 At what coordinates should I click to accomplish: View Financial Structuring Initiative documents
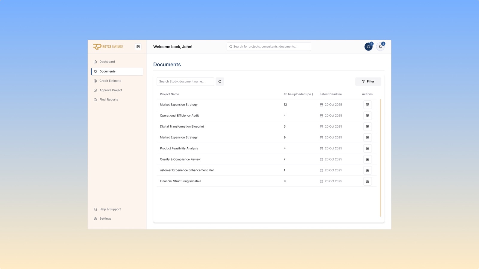[367, 181]
